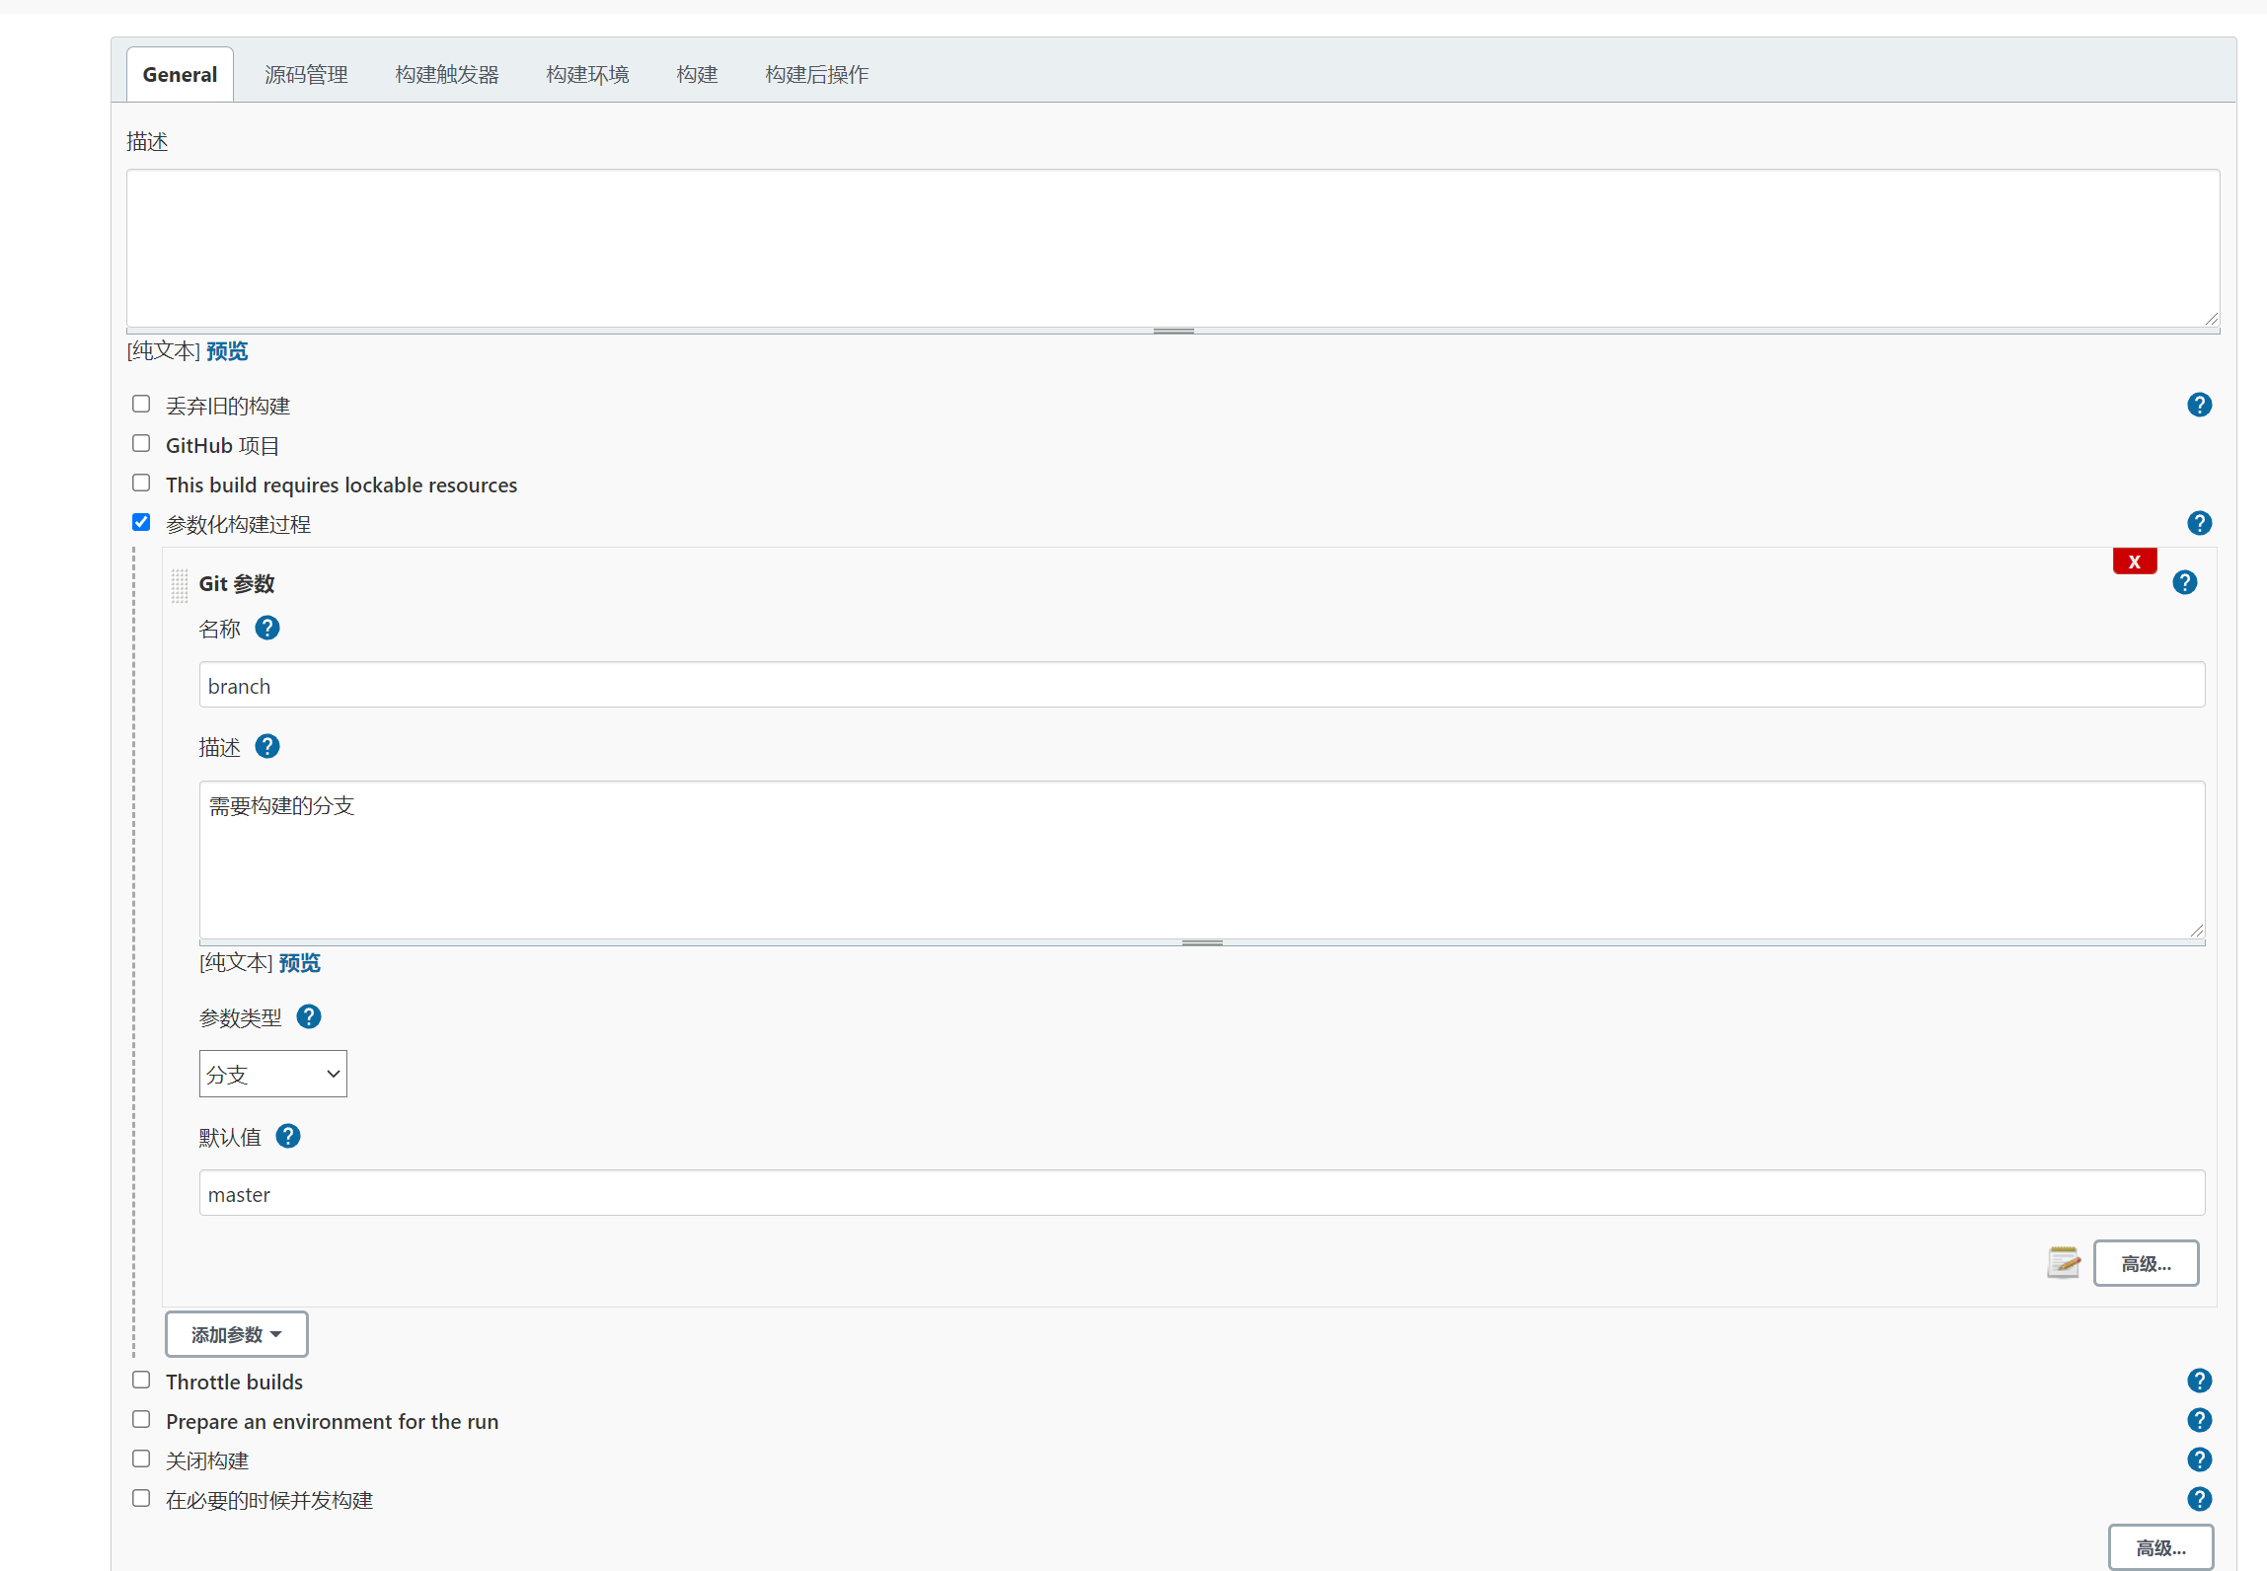Open help for 丢弃旧的构建 option
The width and height of the screenshot is (2267, 1571).
pos(2199,405)
